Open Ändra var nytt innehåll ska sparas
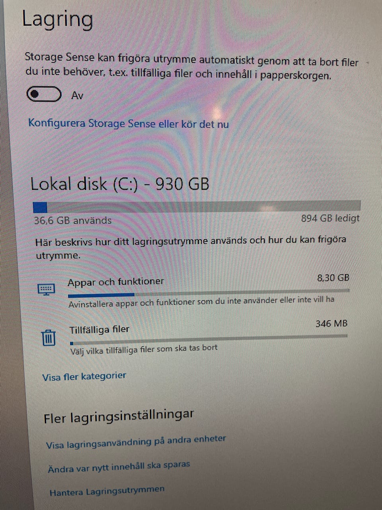The image size is (382, 510). pyautogui.click(x=119, y=467)
